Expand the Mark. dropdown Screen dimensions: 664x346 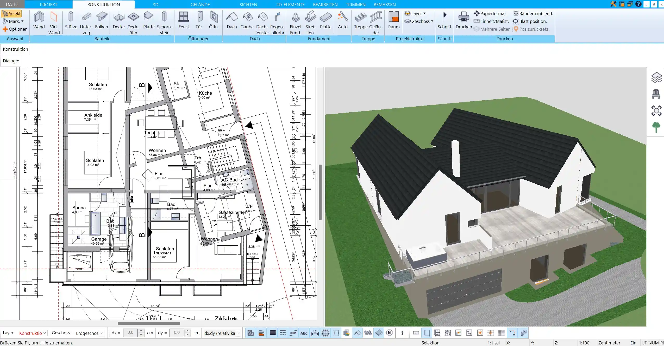[x=13, y=21]
